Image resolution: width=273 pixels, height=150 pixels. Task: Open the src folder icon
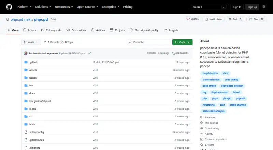26,116
